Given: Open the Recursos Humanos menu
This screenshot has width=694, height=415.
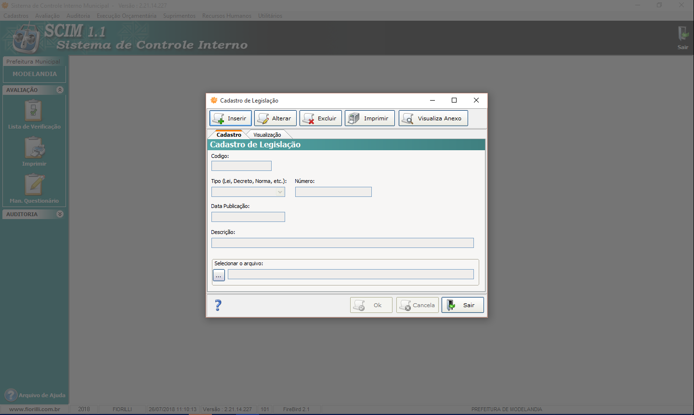Looking at the screenshot, I should pyautogui.click(x=226, y=16).
